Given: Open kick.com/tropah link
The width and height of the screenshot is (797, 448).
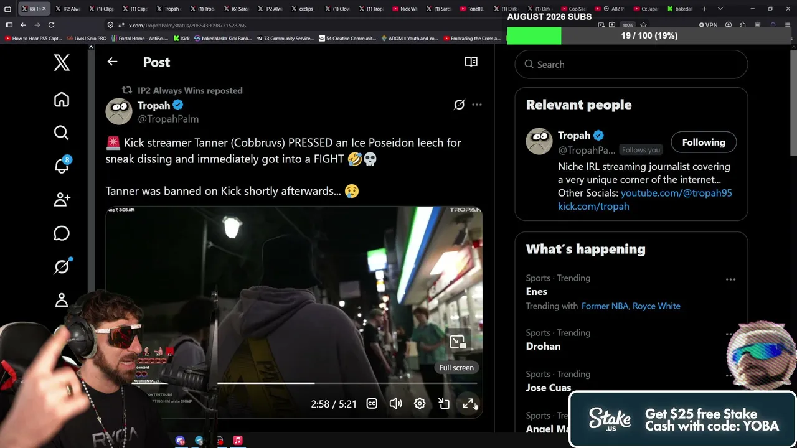Looking at the screenshot, I should coord(593,206).
